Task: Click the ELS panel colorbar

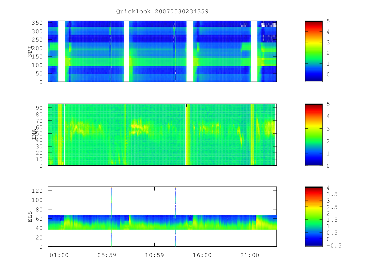Action: [x=314, y=216]
